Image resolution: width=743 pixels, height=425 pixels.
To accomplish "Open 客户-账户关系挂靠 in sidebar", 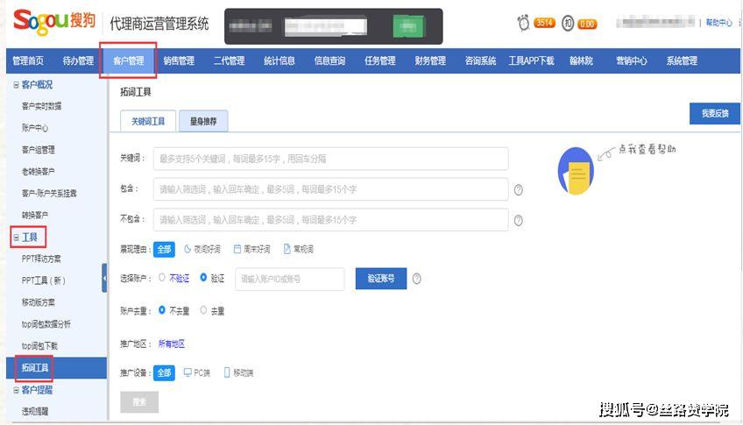I will 49,194.
